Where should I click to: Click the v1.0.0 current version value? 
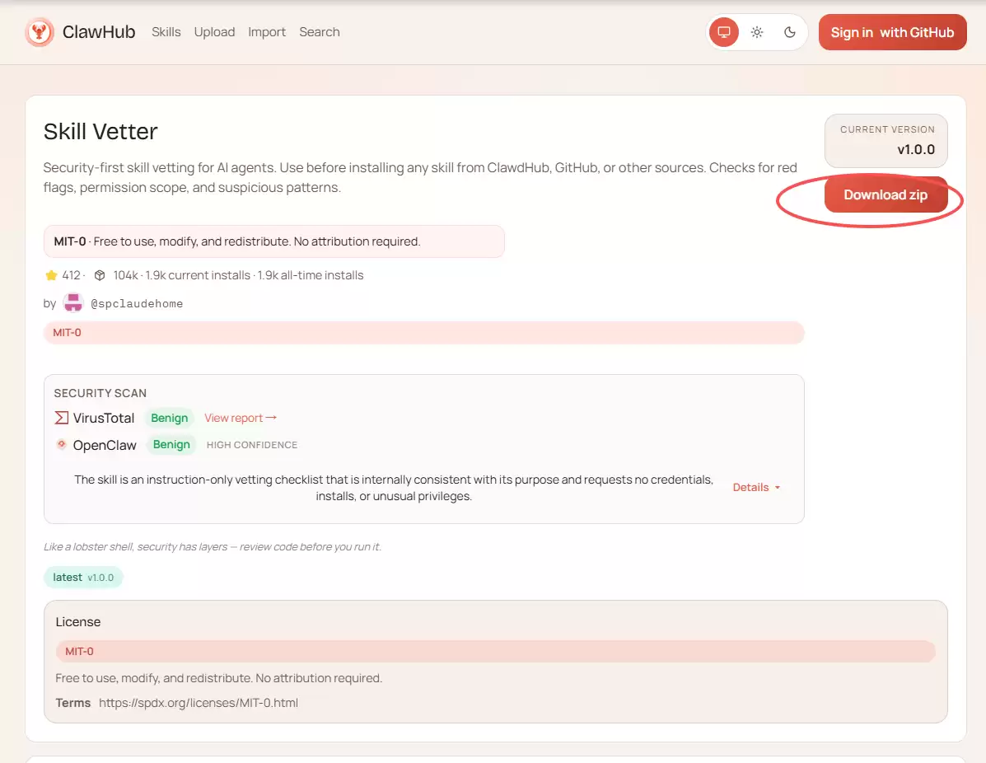click(x=916, y=150)
